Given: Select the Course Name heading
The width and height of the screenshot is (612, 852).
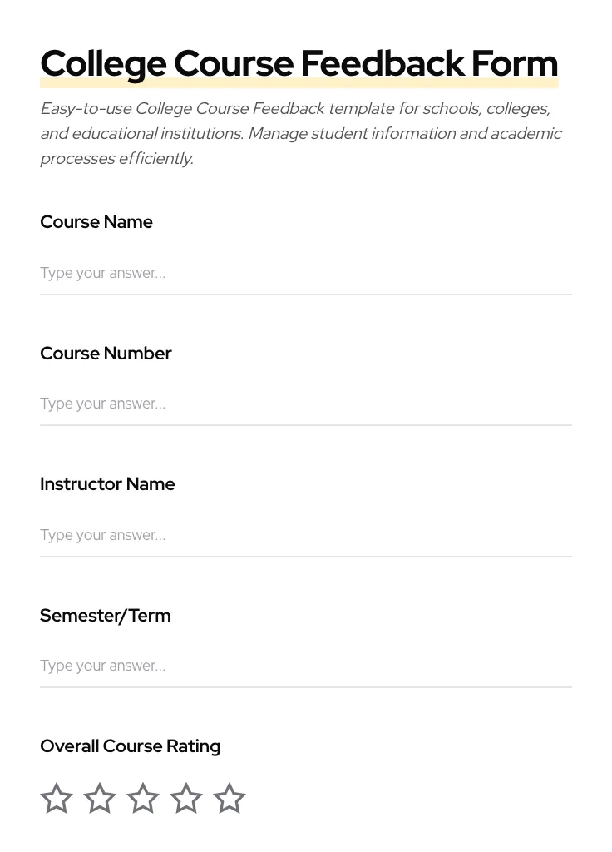Looking at the screenshot, I should [x=96, y=222].
